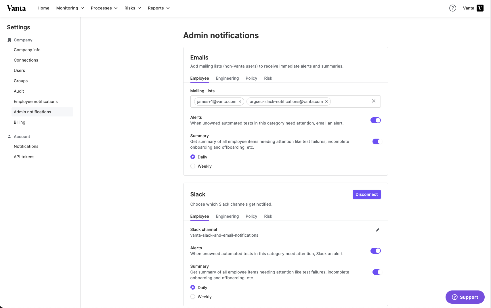Screen dimensions: 491x308
Task: Open Connections settings page
Action: point(26,60)
